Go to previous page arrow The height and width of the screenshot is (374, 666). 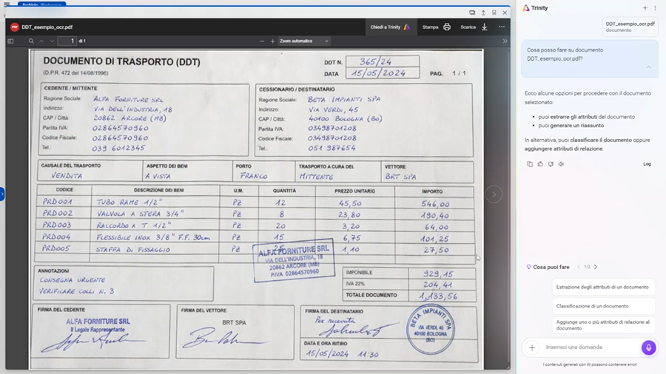click(x=41, y=41)
